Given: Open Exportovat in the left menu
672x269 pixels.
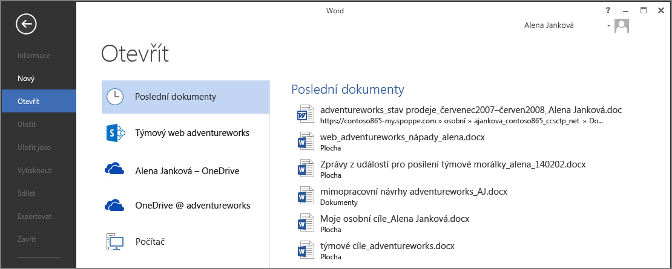Looking at the screenshot, I should [x=39, y=216].
